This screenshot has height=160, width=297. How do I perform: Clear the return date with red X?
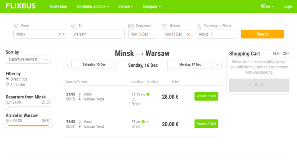(188, 34)
